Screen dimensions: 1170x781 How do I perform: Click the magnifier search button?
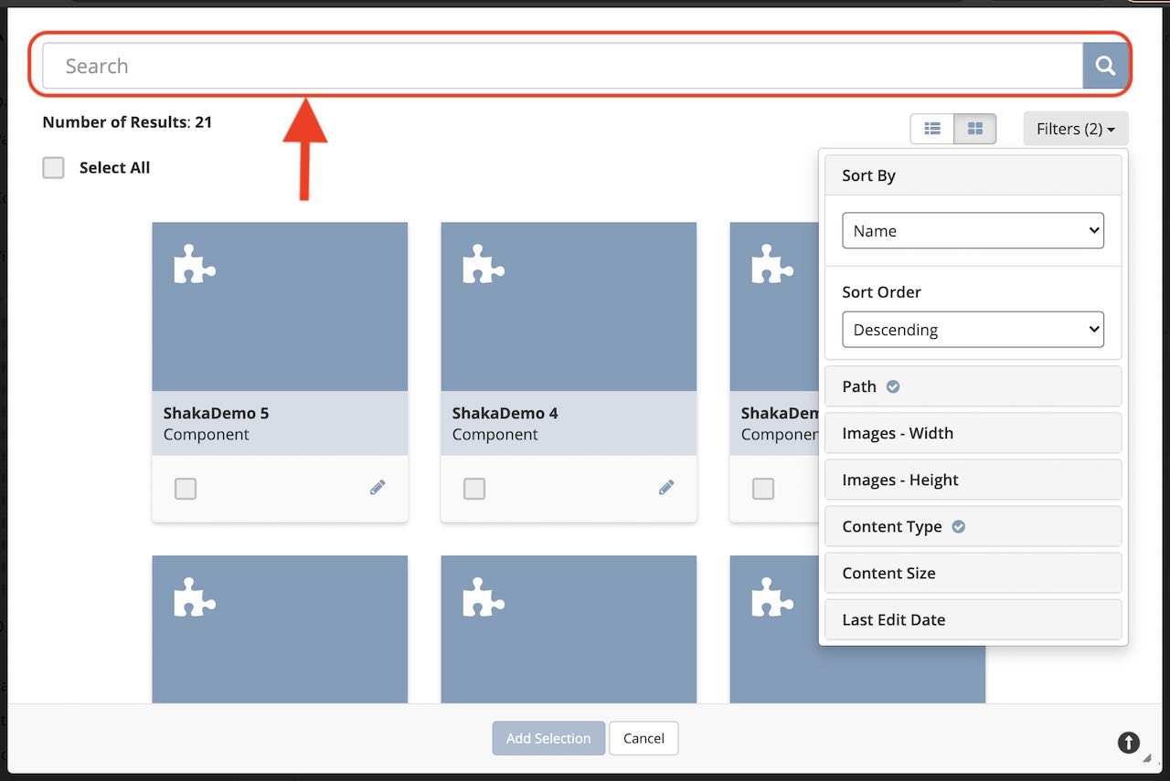tap(1105, 66)
